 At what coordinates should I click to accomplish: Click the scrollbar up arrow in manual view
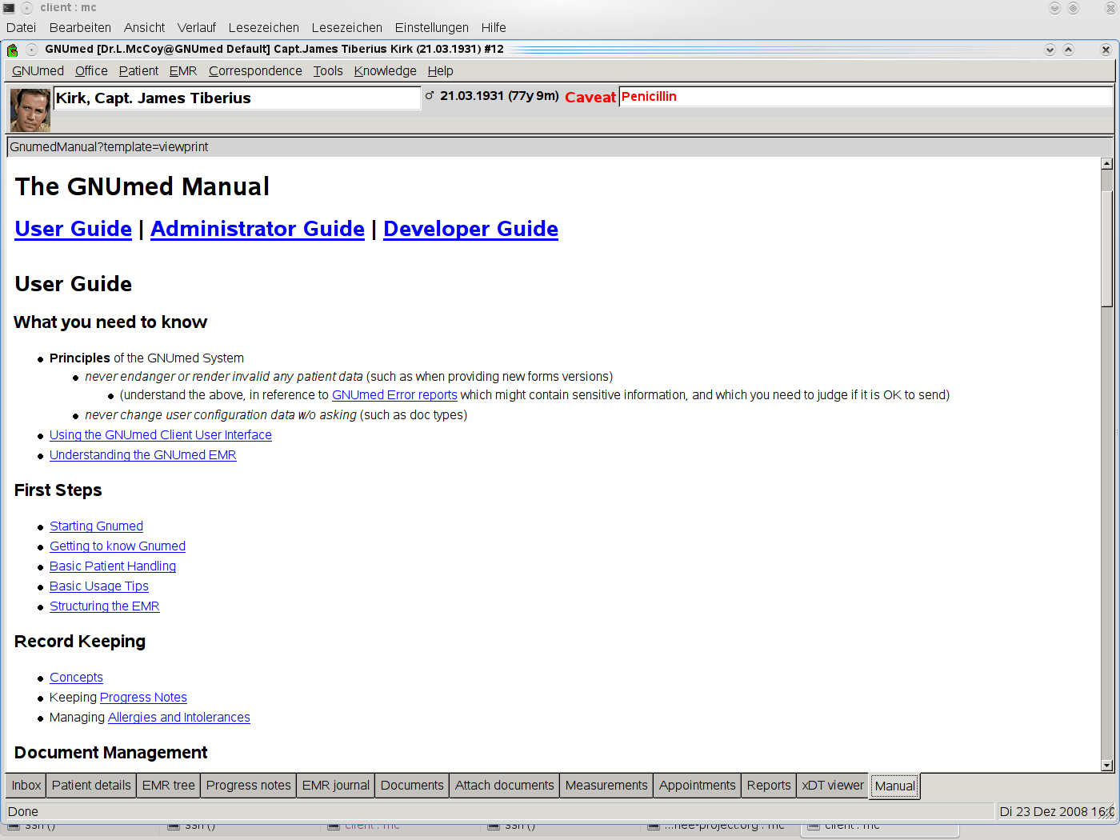(x=1106, y=164)
